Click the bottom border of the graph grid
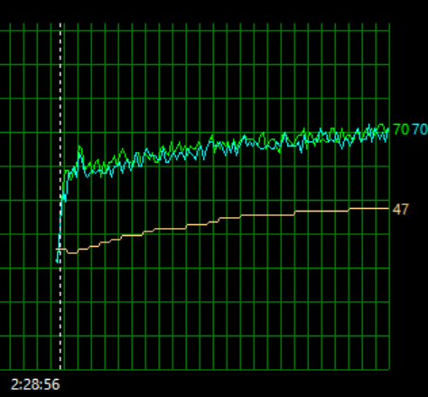This screenshot has width=428, height=397. click(195, 369)
